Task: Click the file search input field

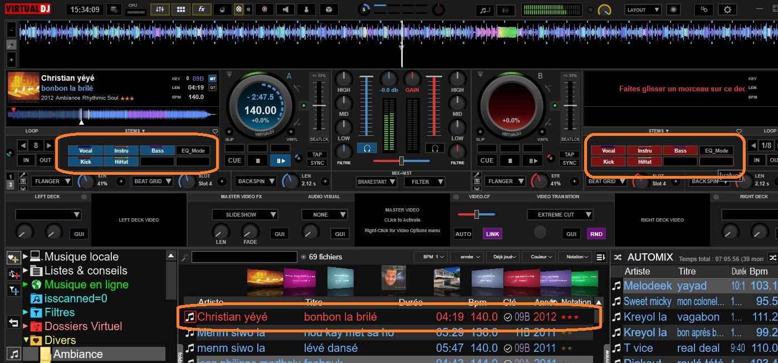Action: click(244, 257)
